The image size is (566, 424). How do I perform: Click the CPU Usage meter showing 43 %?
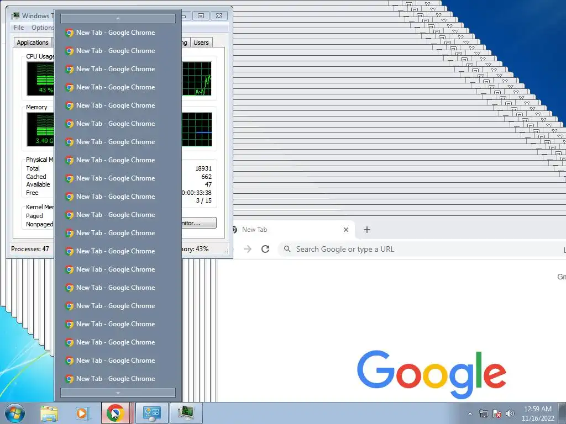[x=40, y=78]
